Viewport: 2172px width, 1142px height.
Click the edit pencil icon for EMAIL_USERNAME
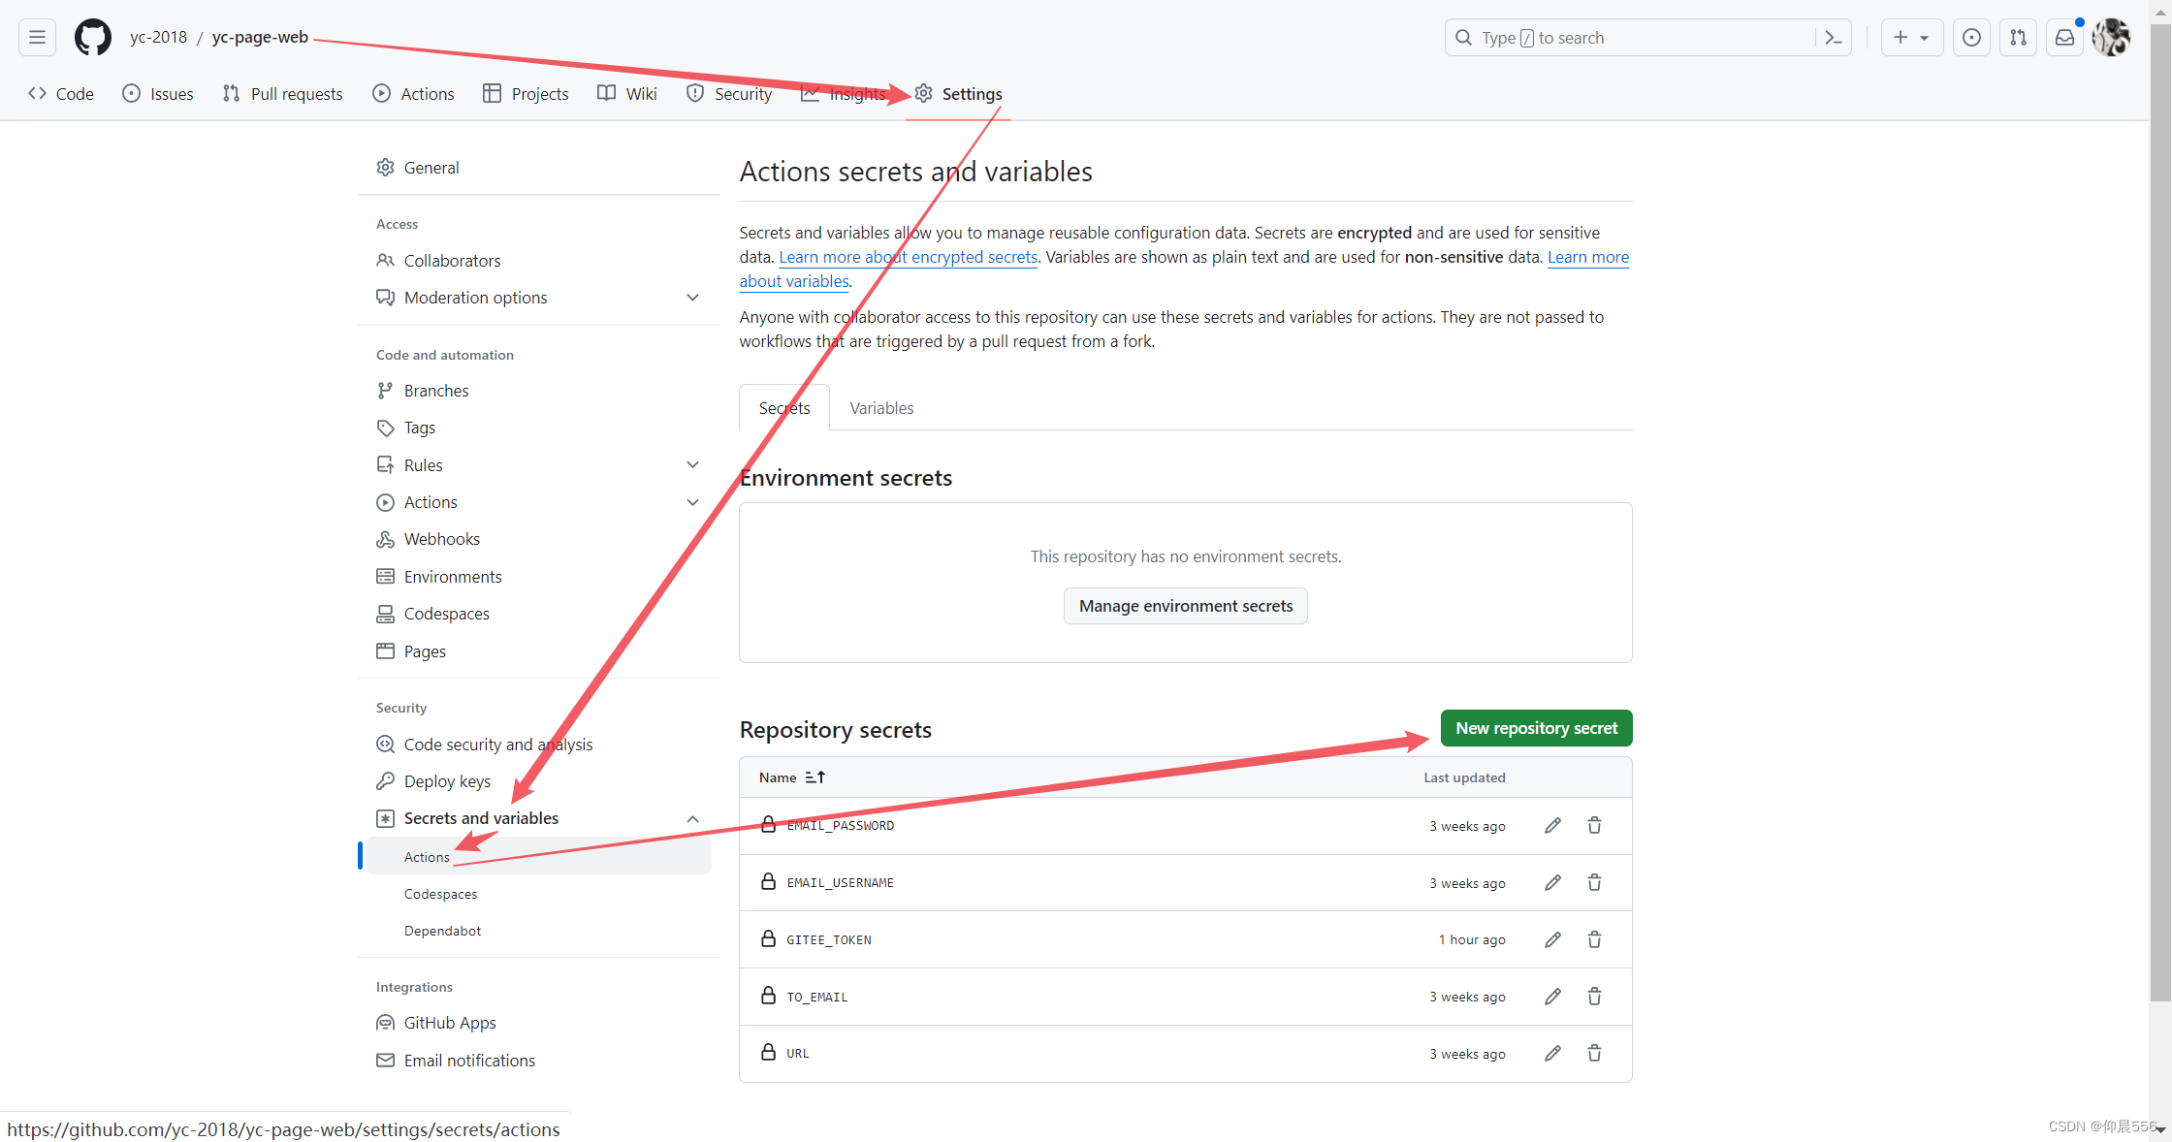(1552, 882)
